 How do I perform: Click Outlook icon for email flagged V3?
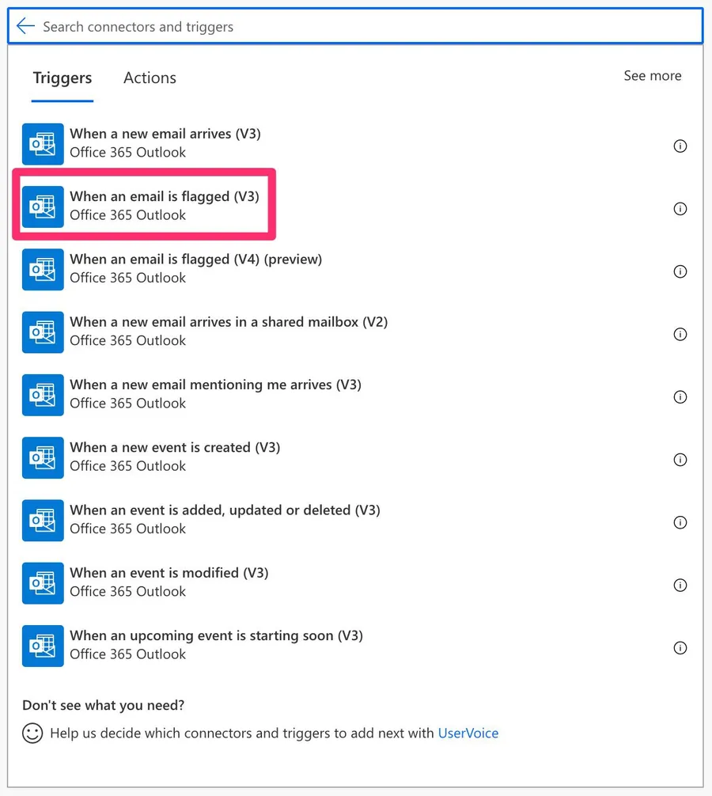(43, 207)
